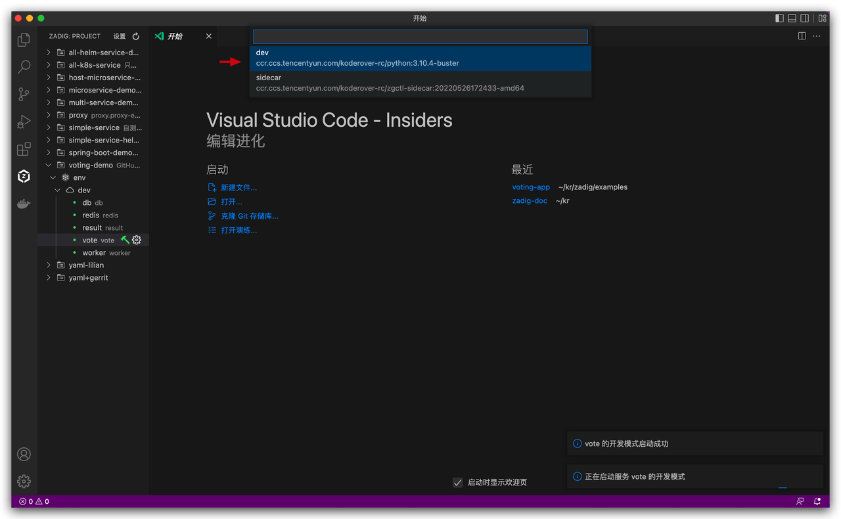Click the voting-app recent link
This screenshot has height=519, width=841.
(531, 187)
